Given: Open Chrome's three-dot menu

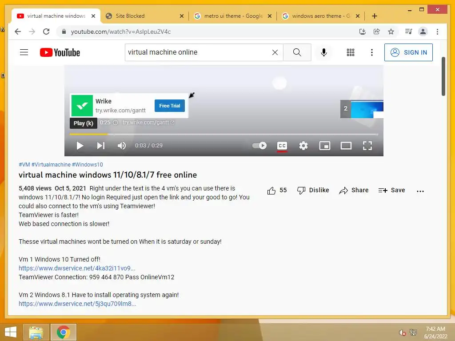Looking at the screenshot, I should (x=437, y=32).
